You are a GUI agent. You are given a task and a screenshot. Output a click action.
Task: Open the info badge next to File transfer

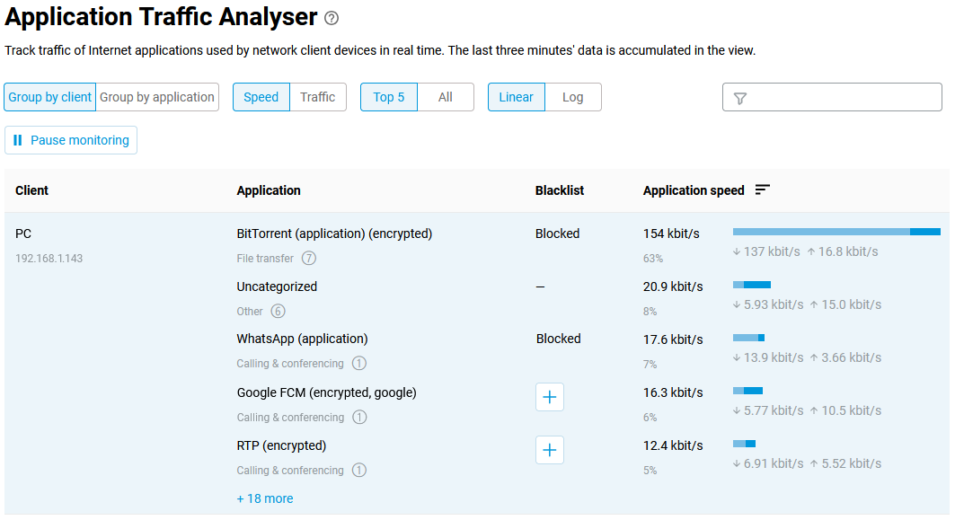point(308,258)
